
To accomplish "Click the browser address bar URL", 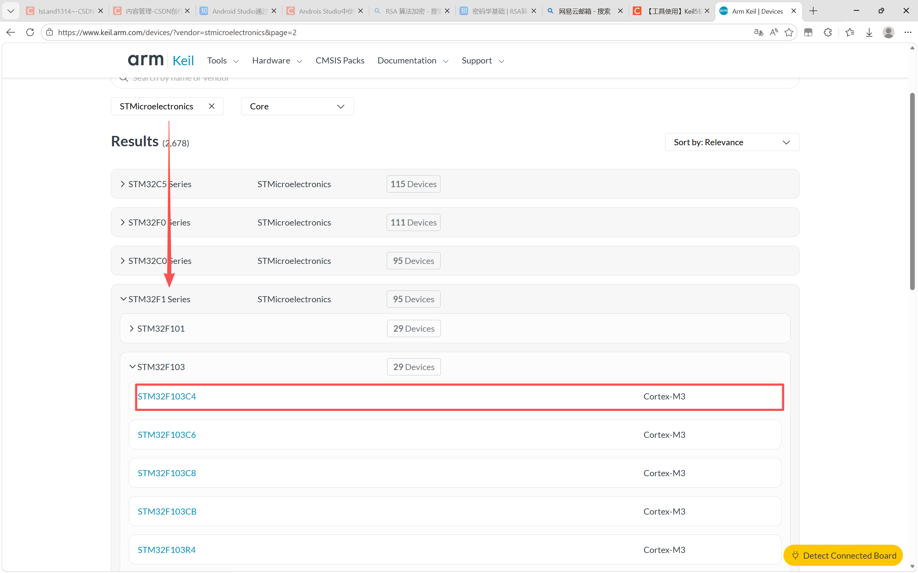I will point(177,32).
